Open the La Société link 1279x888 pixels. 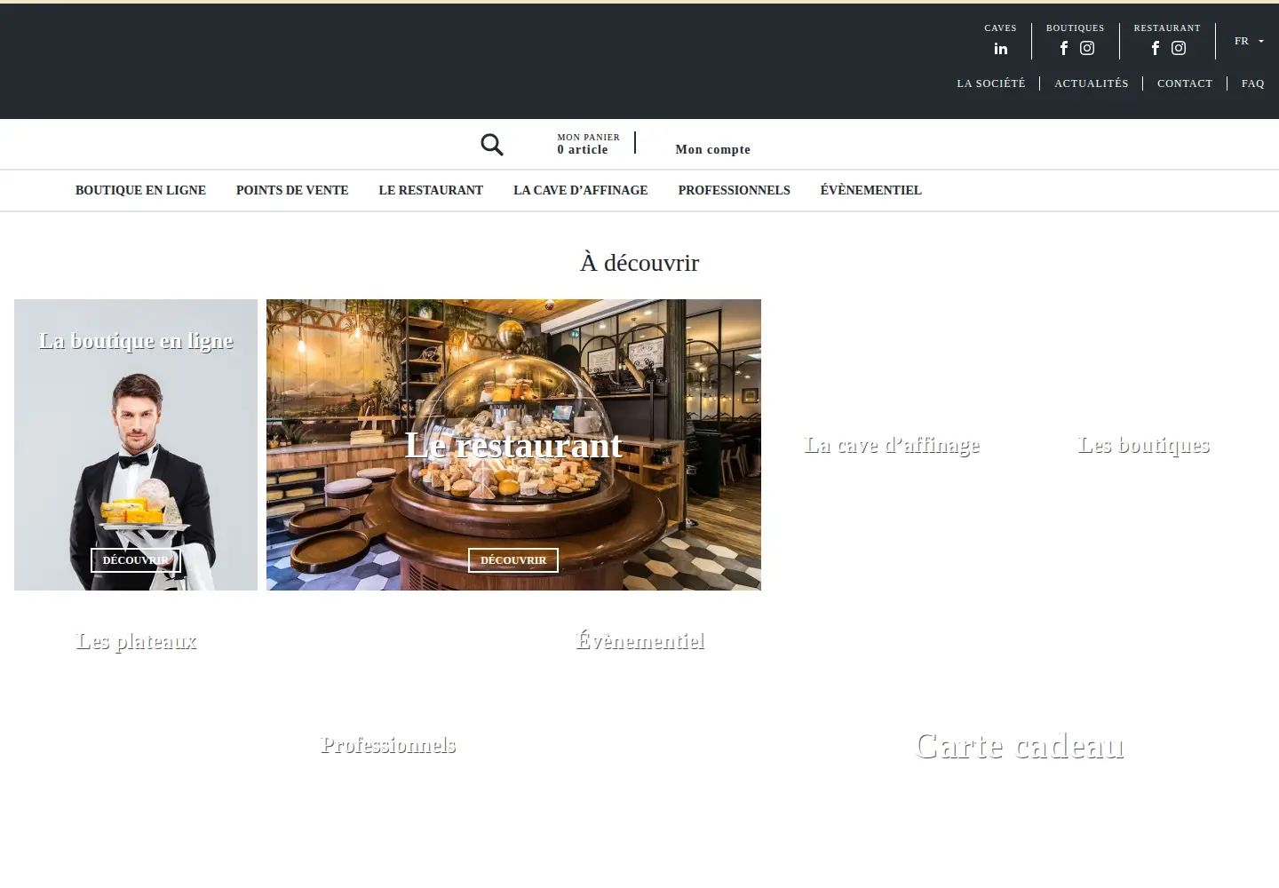991,83
